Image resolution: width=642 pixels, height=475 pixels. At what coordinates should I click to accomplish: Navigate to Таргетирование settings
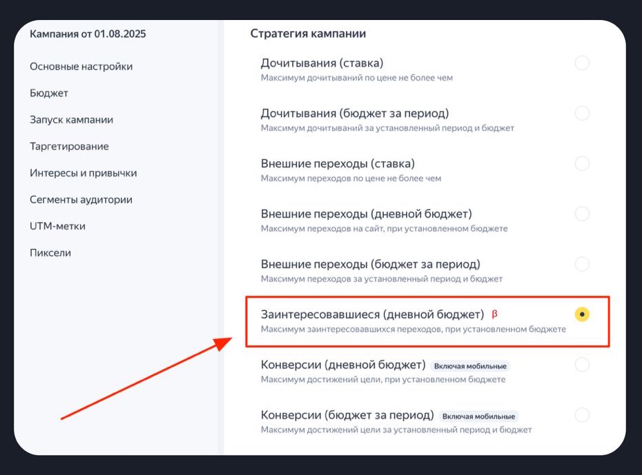pos(69,146)
